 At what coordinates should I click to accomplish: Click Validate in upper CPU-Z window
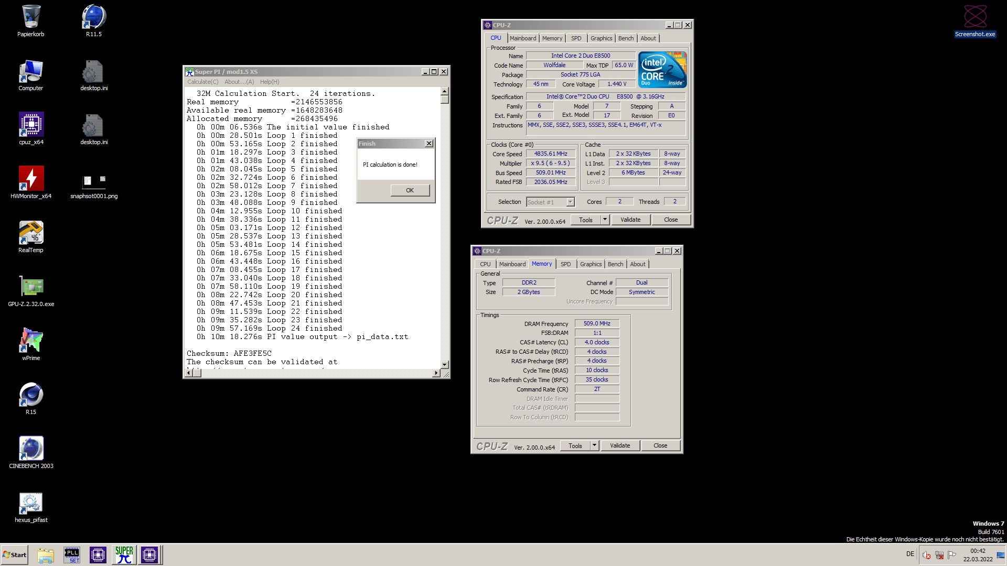(x=631, y=220)
